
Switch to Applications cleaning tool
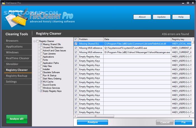tap(14, 47)
